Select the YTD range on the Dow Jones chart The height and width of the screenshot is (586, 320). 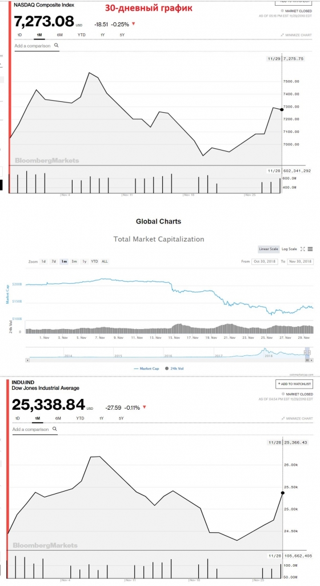(x=80, y=418)
